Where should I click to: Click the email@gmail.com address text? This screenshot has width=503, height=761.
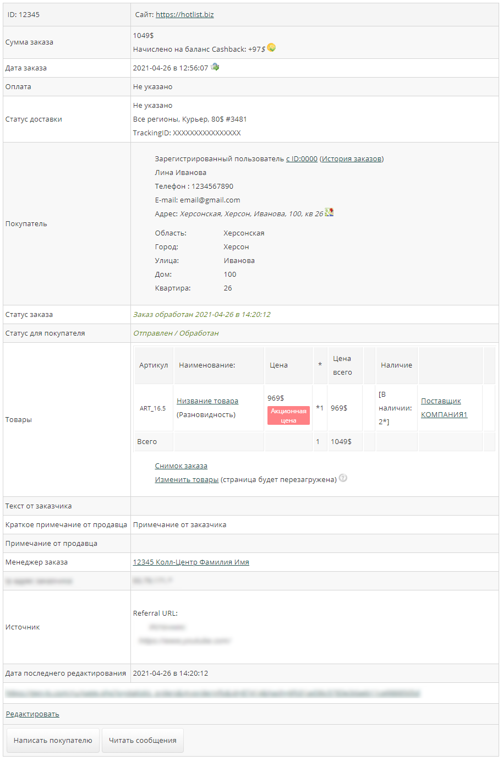(210, 200)
